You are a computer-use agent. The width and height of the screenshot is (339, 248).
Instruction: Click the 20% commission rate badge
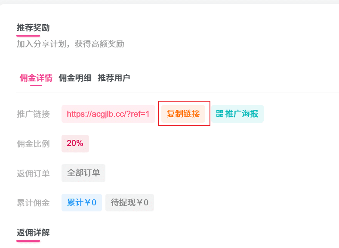pos(75,143)
